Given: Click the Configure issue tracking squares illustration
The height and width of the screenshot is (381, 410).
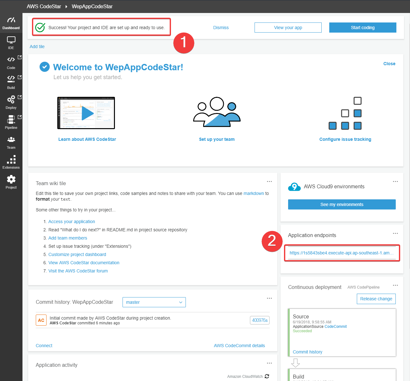Looking at the screenshot, I should (345, 113).
